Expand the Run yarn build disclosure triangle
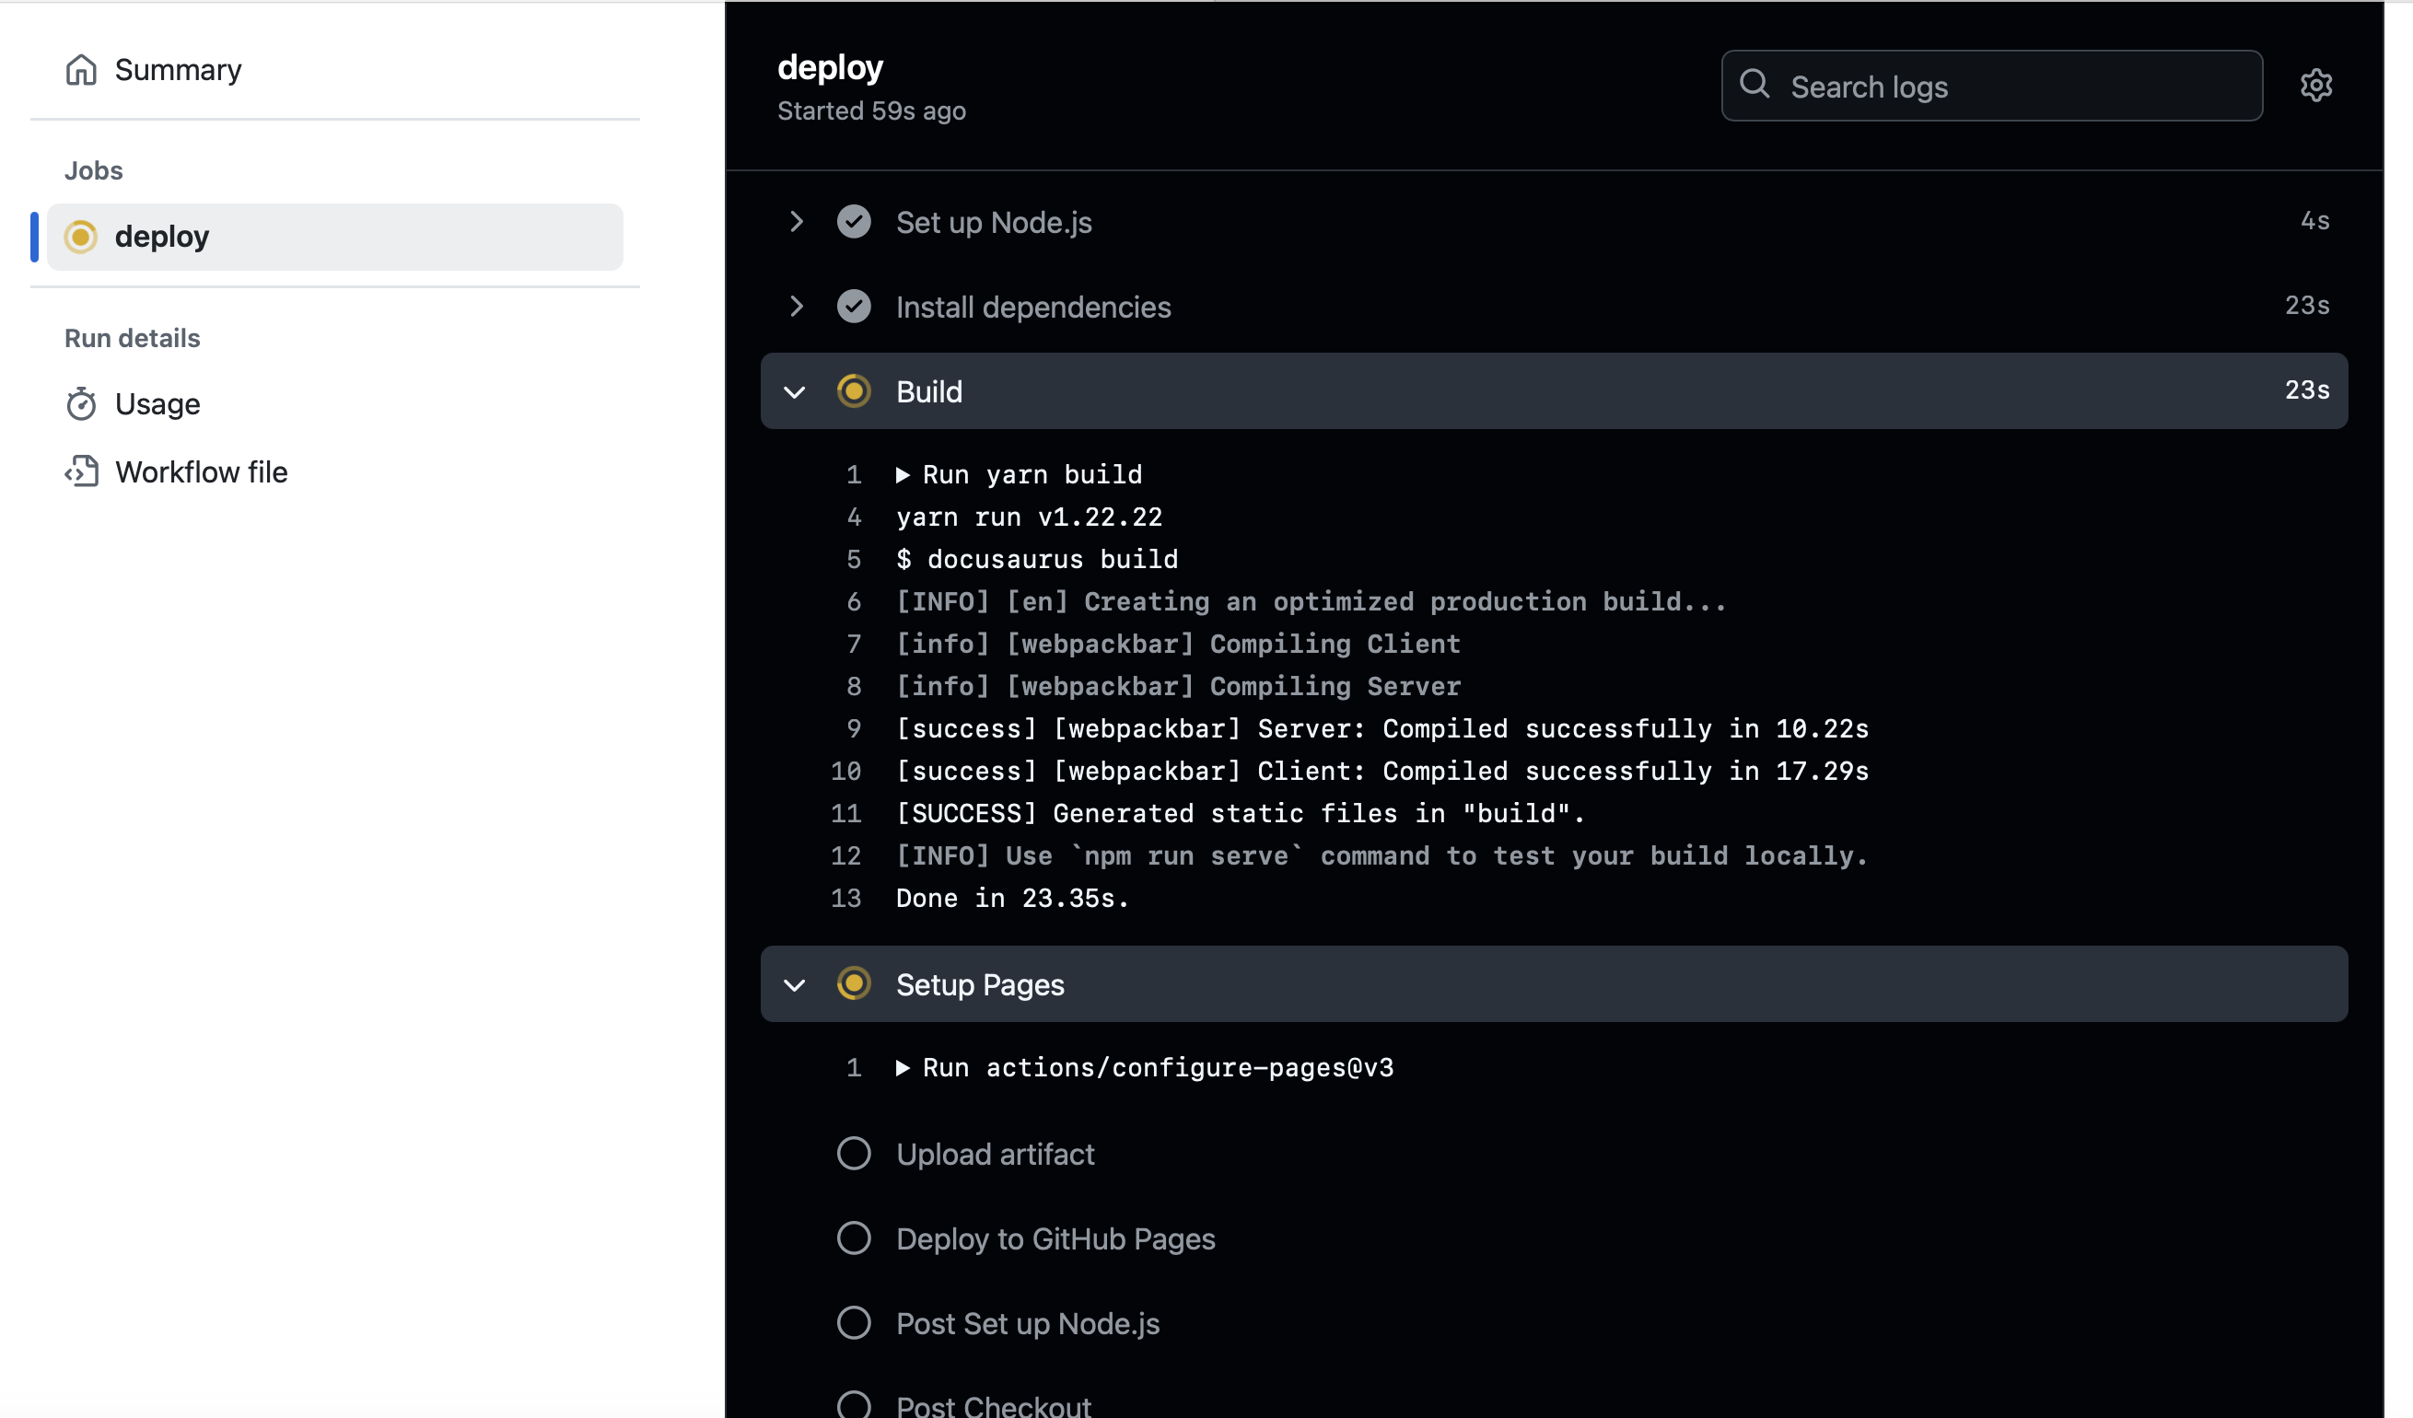This screenshot has width=2413, height=1418. [902, 475]
